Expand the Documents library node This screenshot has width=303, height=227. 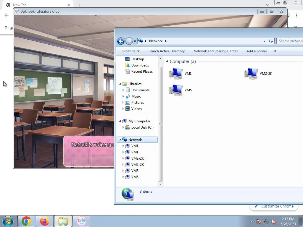click(x=123, y=90)
